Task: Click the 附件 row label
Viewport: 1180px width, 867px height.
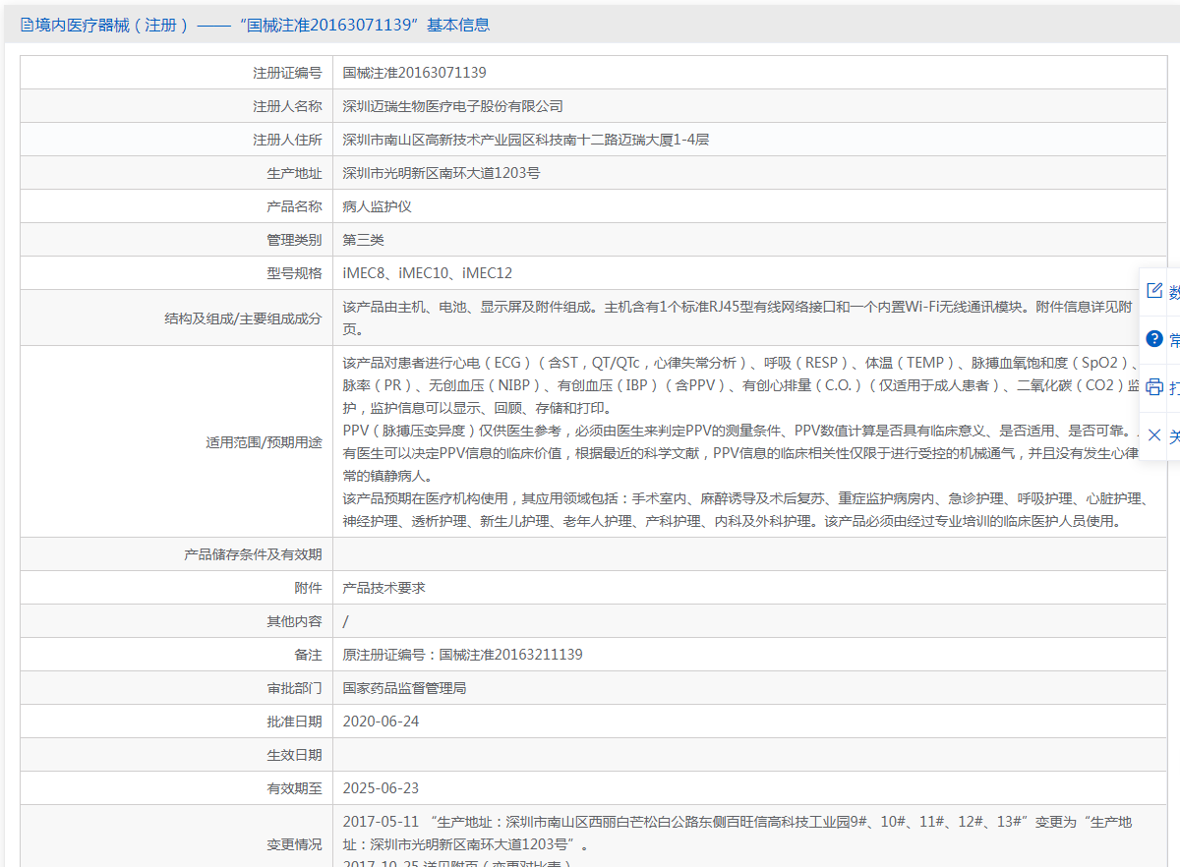Action: tap(308, 588)
